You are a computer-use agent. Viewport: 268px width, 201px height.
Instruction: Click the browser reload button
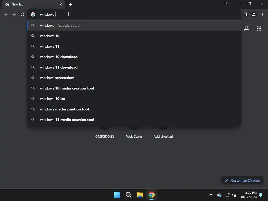click(x=23, y=14)
